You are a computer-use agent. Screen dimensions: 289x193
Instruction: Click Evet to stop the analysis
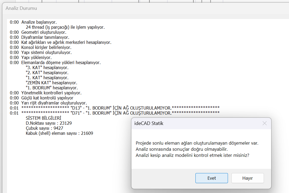211,178
